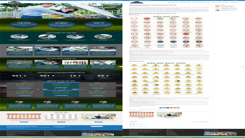Click the blue button in the bottom-right pricing card
The height and width of the screenshot is (138, 245).
pos(98,96)
